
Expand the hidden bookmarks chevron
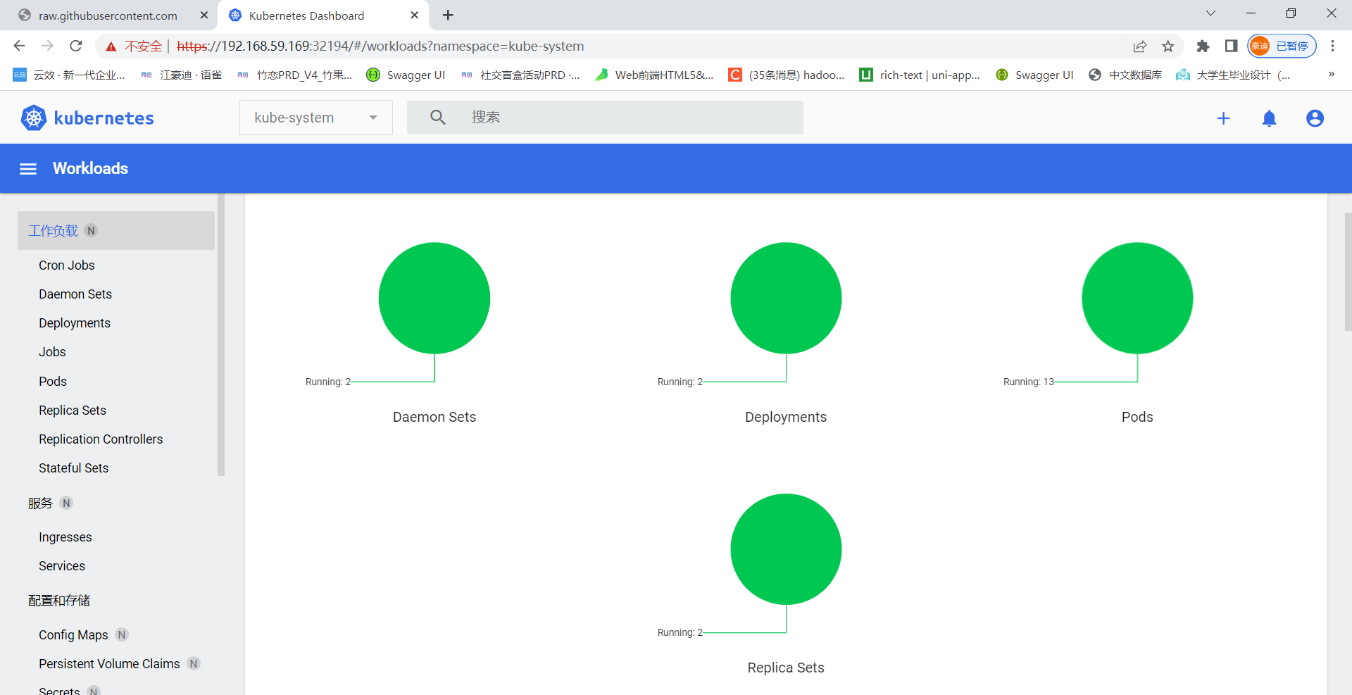tap(1331, 75)
